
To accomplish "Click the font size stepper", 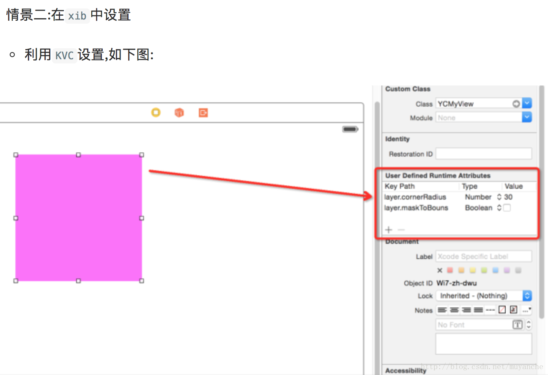I will 529,325.
